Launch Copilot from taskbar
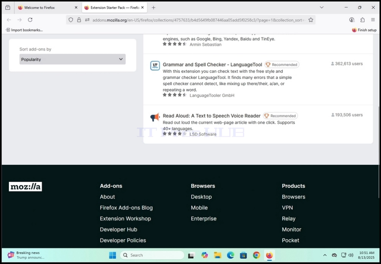Image resolution: width=381 pixels, height=264 pixels. tap(205, 255)
